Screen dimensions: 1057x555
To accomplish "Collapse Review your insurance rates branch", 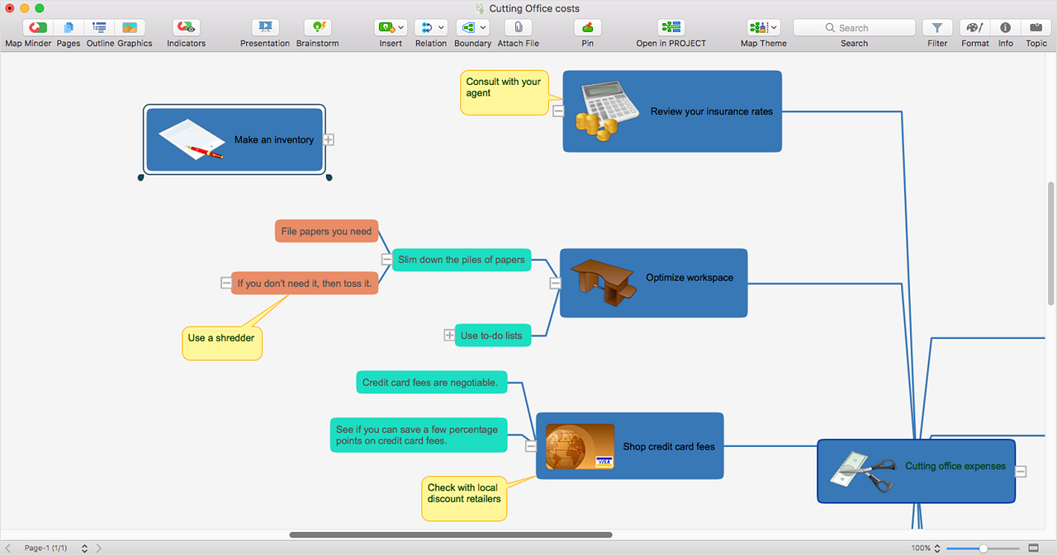I will pos(558,111).
